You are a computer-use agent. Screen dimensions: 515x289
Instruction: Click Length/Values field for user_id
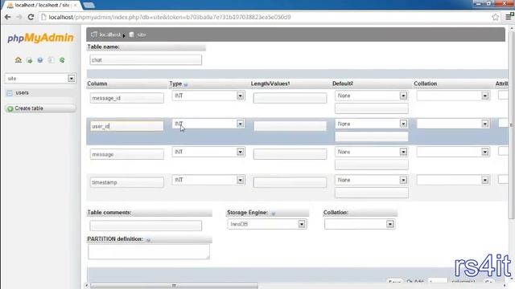(290, 126)
